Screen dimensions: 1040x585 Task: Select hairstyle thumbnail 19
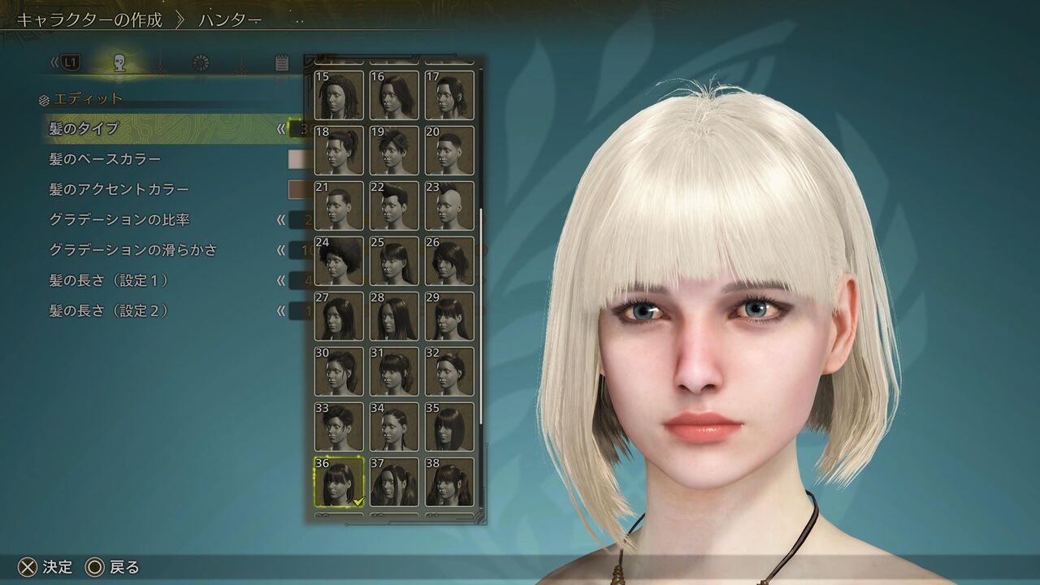pos(394,150)
